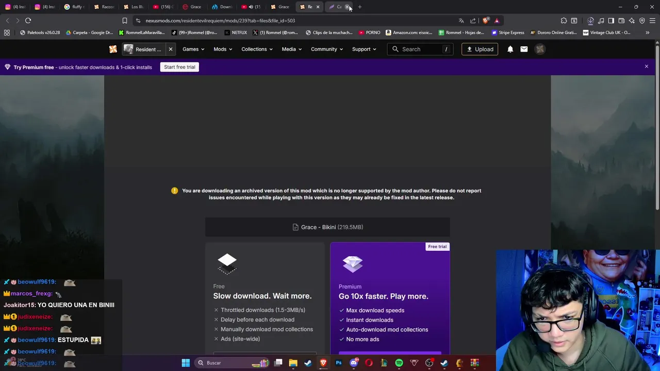This screenshot has width=660, height=371.
Task: Expand the Community dropdown menu
Action: tap(327, 49)
